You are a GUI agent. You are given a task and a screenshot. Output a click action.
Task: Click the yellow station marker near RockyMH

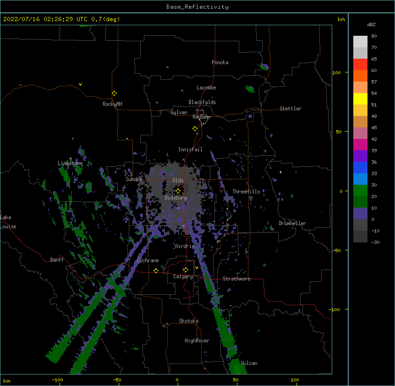(114, 94)
